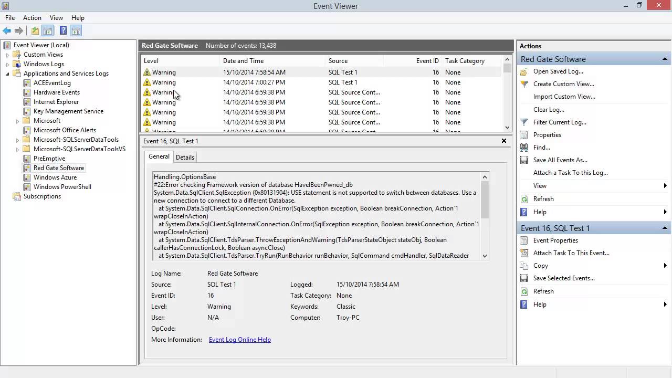Click the green Refresh icon under Red Gate Software
The image size is (672, 378).
pyautogui.click(x=524, y=199)
